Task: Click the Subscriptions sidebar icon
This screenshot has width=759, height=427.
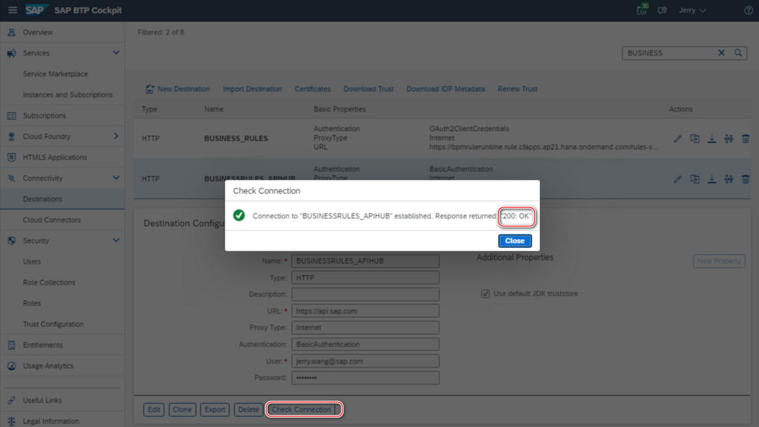Action: (12, 115)
